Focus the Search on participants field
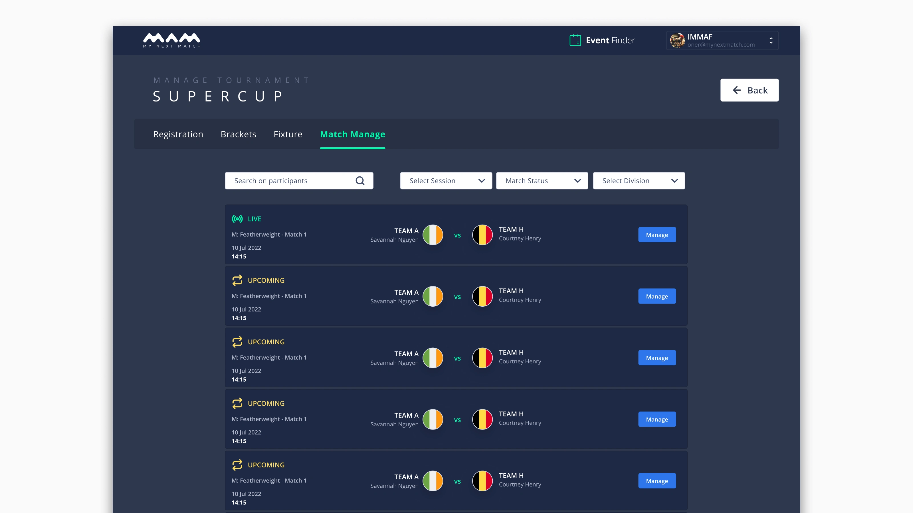This screenshot has width=913, height=513. click(x=299, y=181)
